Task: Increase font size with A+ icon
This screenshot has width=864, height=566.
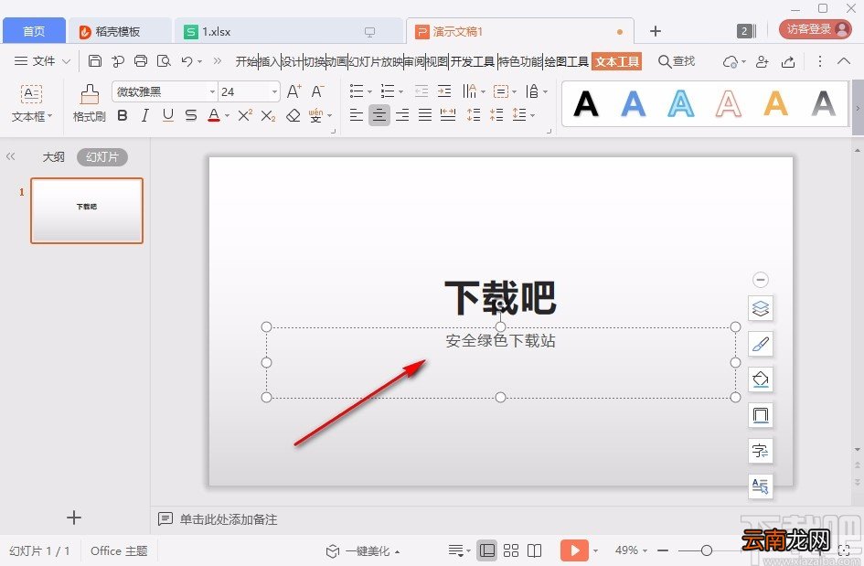Action: 294,91
